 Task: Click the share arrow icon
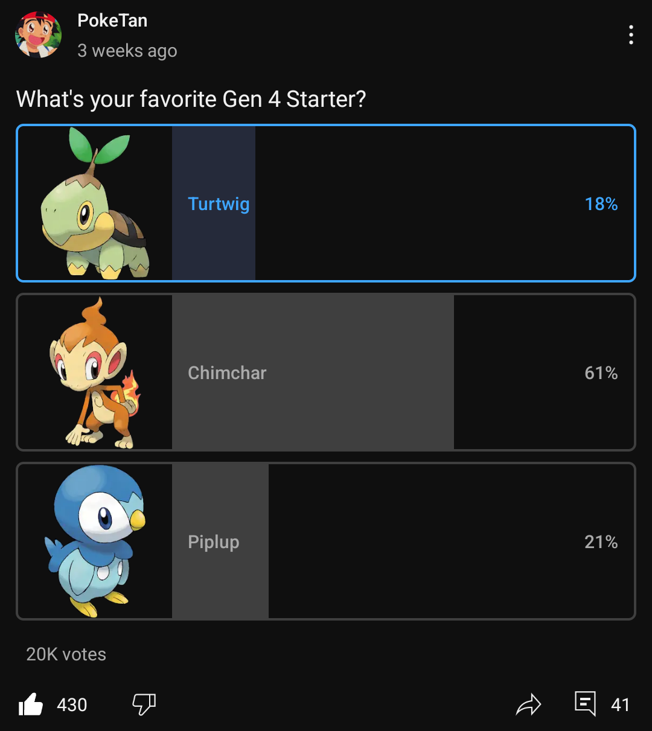pos(528,704)
